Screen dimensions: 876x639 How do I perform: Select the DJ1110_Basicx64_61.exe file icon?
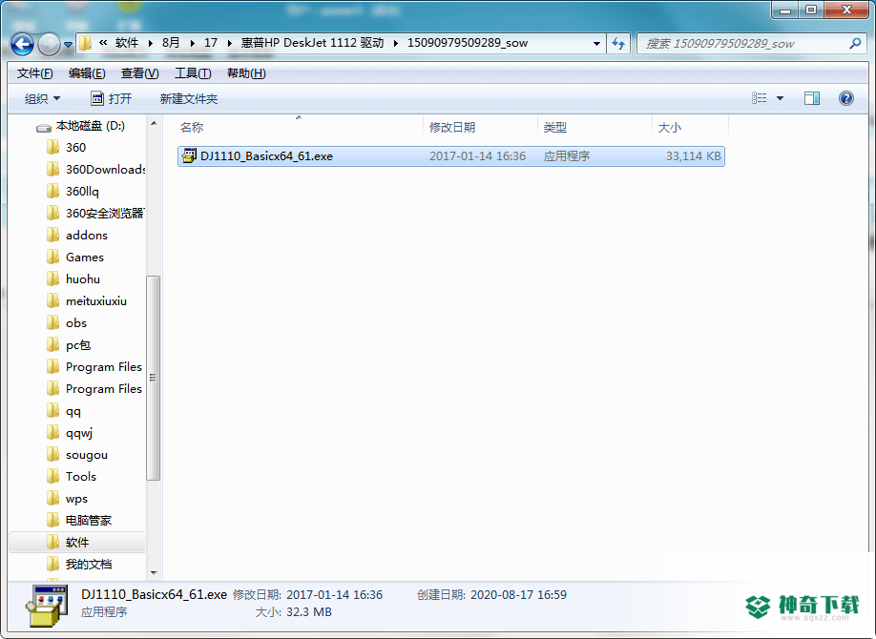pos(189,155)
